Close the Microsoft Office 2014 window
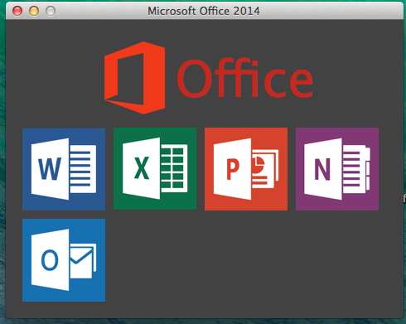The image size is (406, 324). pyautogui.click(x=17, y=11)
